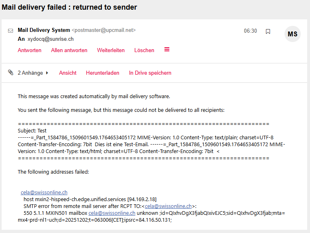The image size is (310, 233).
Task: Save attachments with In Drive speichern
Action: (150, 73)
